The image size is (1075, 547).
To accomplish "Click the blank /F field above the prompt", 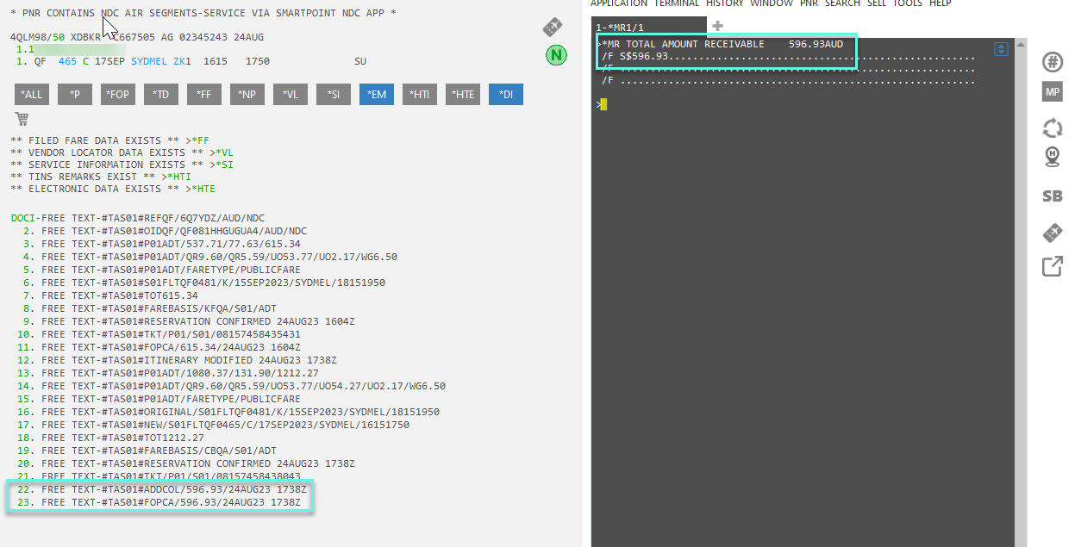I will (789, 80).
